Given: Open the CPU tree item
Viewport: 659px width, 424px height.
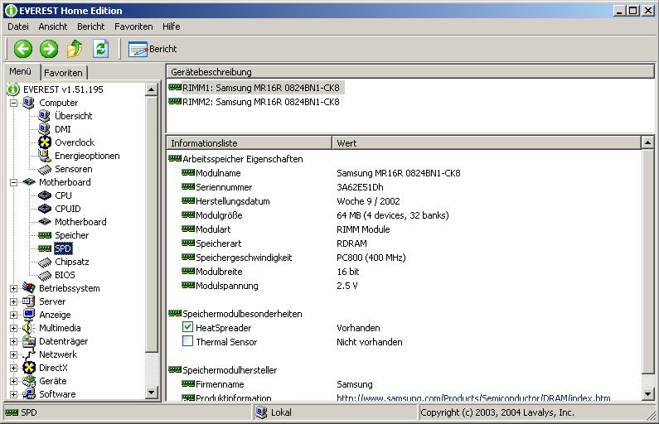Looking at the screenshot, I should (x=63, y=195).
